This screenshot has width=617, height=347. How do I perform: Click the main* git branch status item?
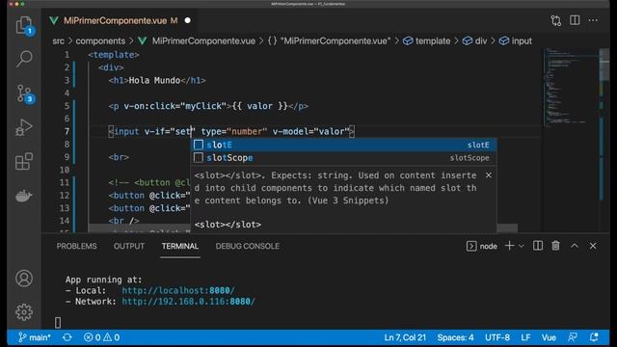(35, 337)
